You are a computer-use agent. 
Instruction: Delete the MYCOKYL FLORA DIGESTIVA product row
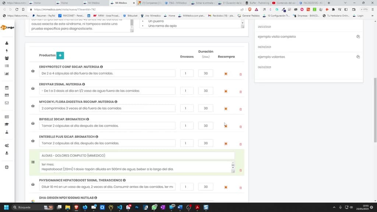(240, 109)
